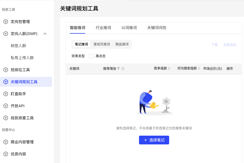Click the 操作 column header

pyautogui.click(x=230, y=69)
